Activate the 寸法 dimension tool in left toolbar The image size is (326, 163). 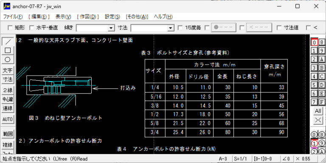(x=8, y=79)
